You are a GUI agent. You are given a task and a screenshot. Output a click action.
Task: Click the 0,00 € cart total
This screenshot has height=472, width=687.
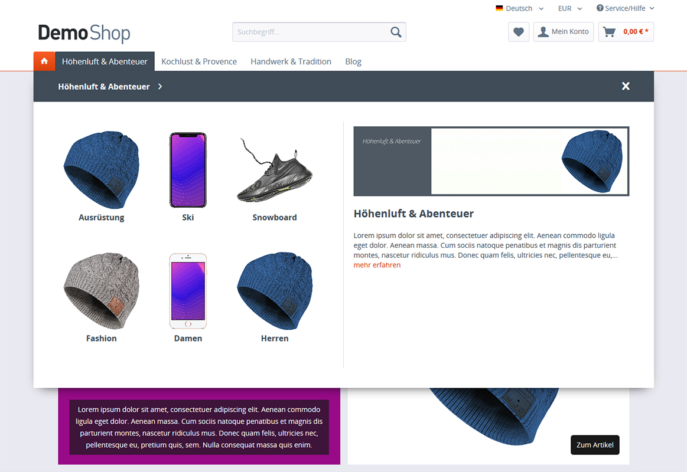tap(636, 31)
